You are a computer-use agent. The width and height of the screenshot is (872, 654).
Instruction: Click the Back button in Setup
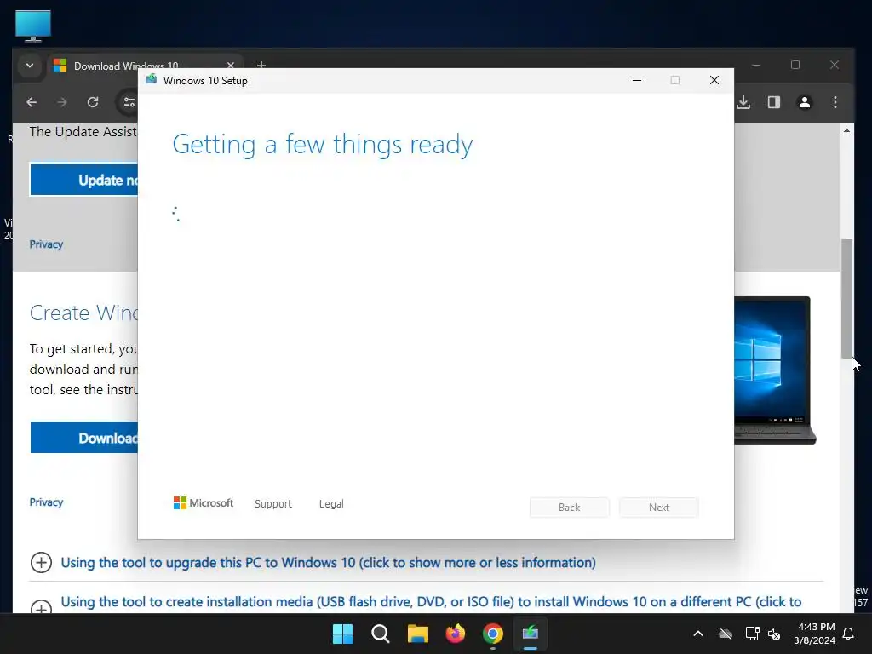pyautogui.click(x=570, y=508)
